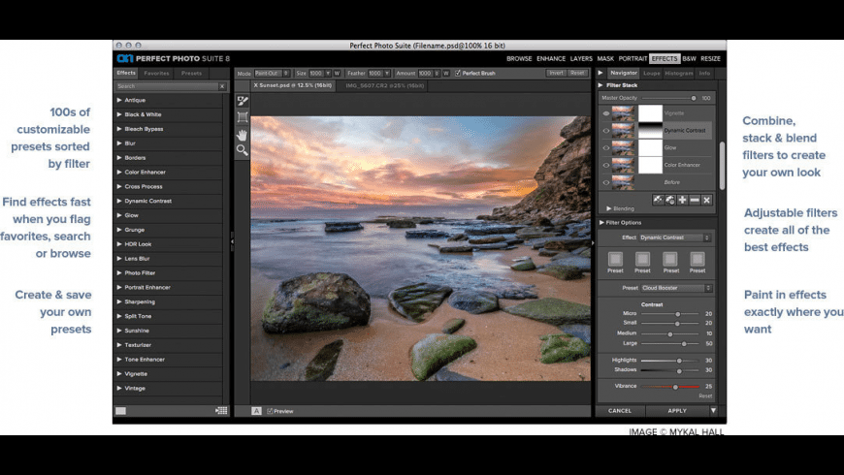Select the Zoom magnifier tool
The height and width of the screenshot is (475, 844).
click(243, 150)
